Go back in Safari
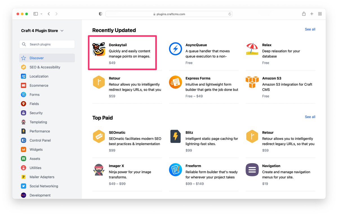The height and width of the screenshot is (215, 338). tap(49, 14)
